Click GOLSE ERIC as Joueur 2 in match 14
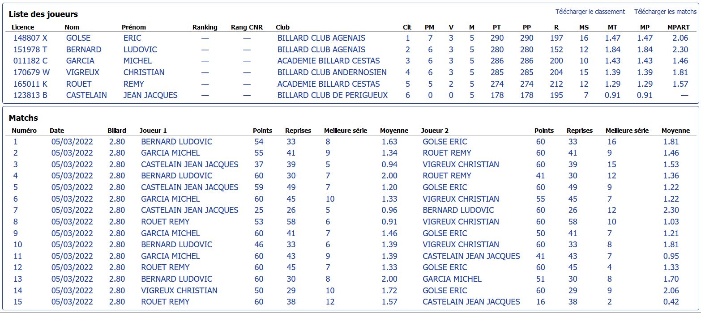This screenshot has height=313, width=701. (445, 291)
